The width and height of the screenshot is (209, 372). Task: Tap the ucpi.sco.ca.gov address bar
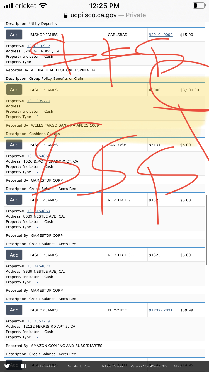point(104,15)
